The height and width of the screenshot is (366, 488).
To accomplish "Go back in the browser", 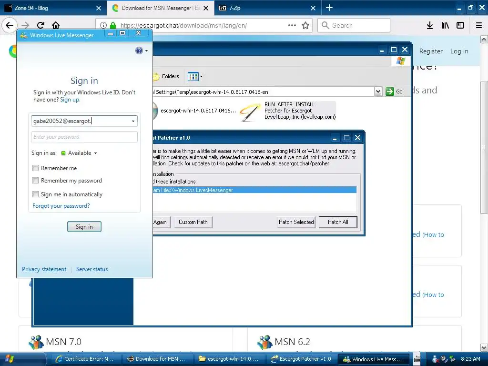I will coord(10,25).
